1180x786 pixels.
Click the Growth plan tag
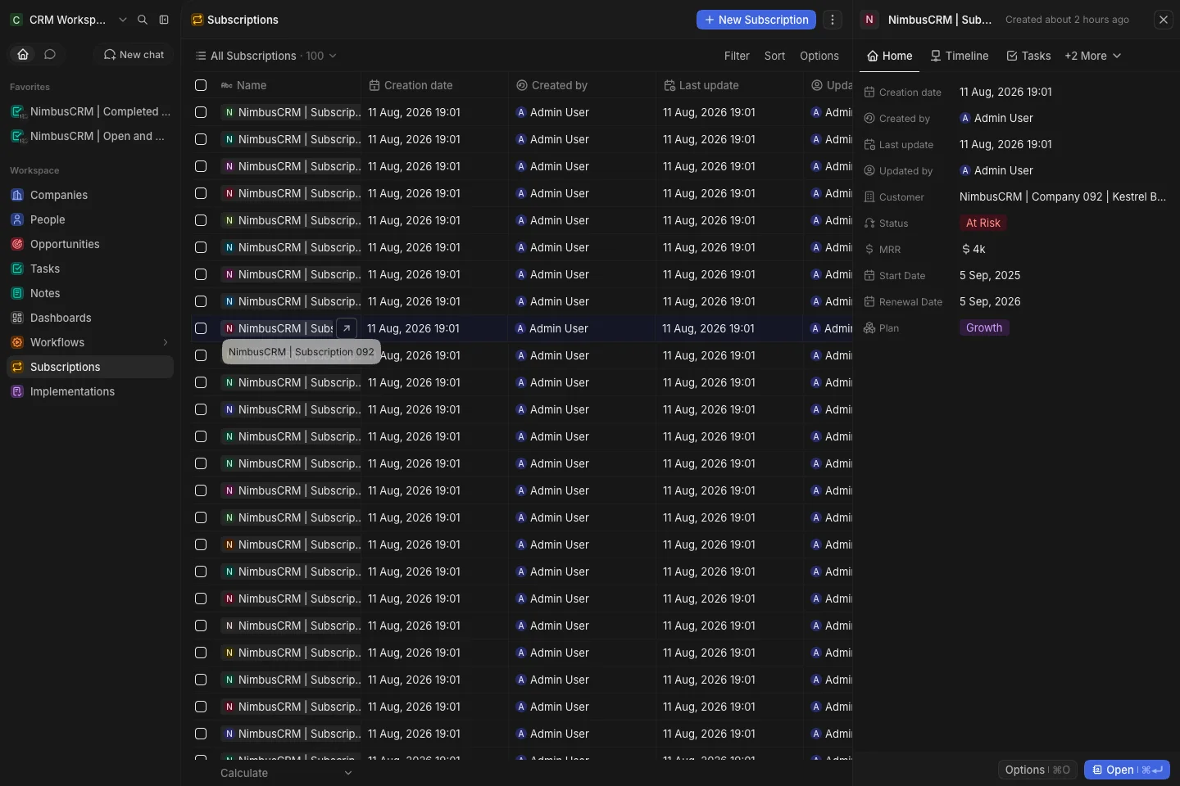(984, 327)
